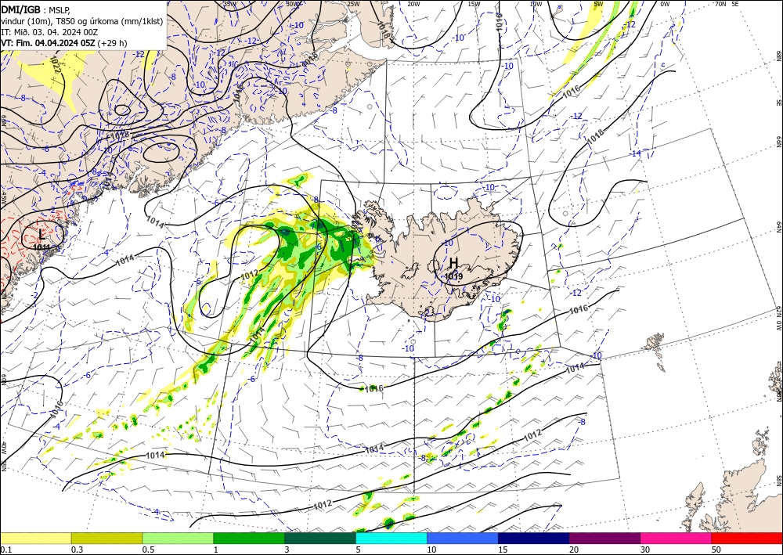Click the 'VT: Fim. 04.04.2024 05Z (+29 h)' line

point(64,43)
